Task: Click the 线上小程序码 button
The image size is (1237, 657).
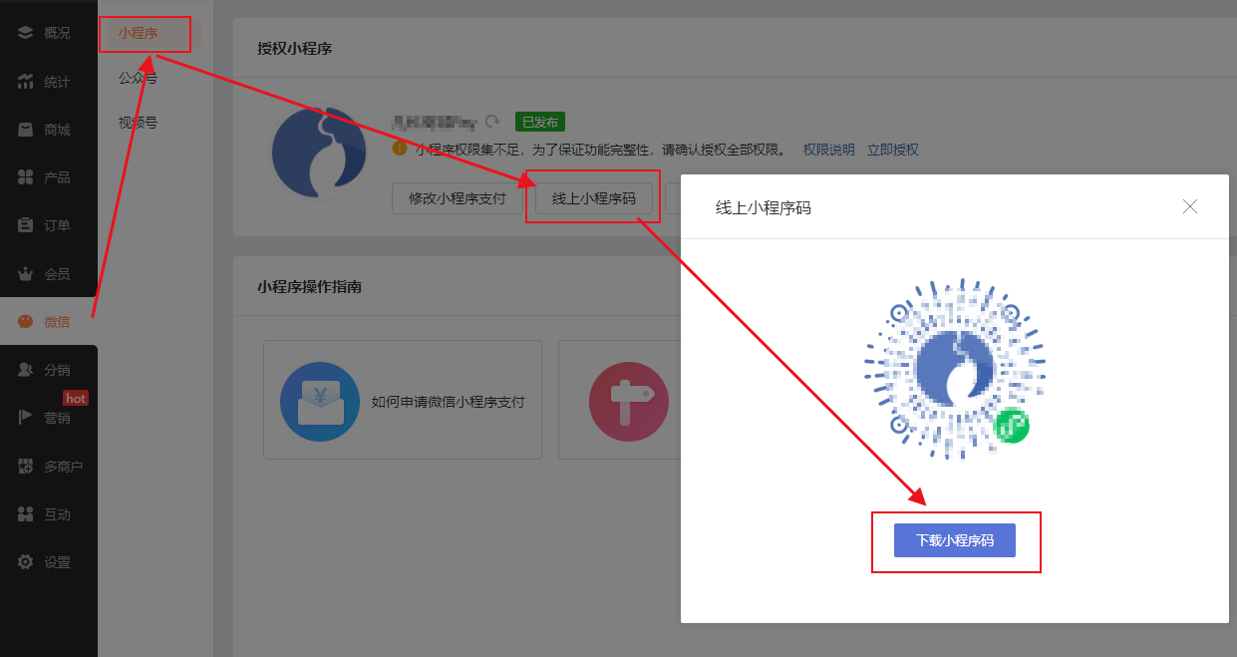Action: 593,198
